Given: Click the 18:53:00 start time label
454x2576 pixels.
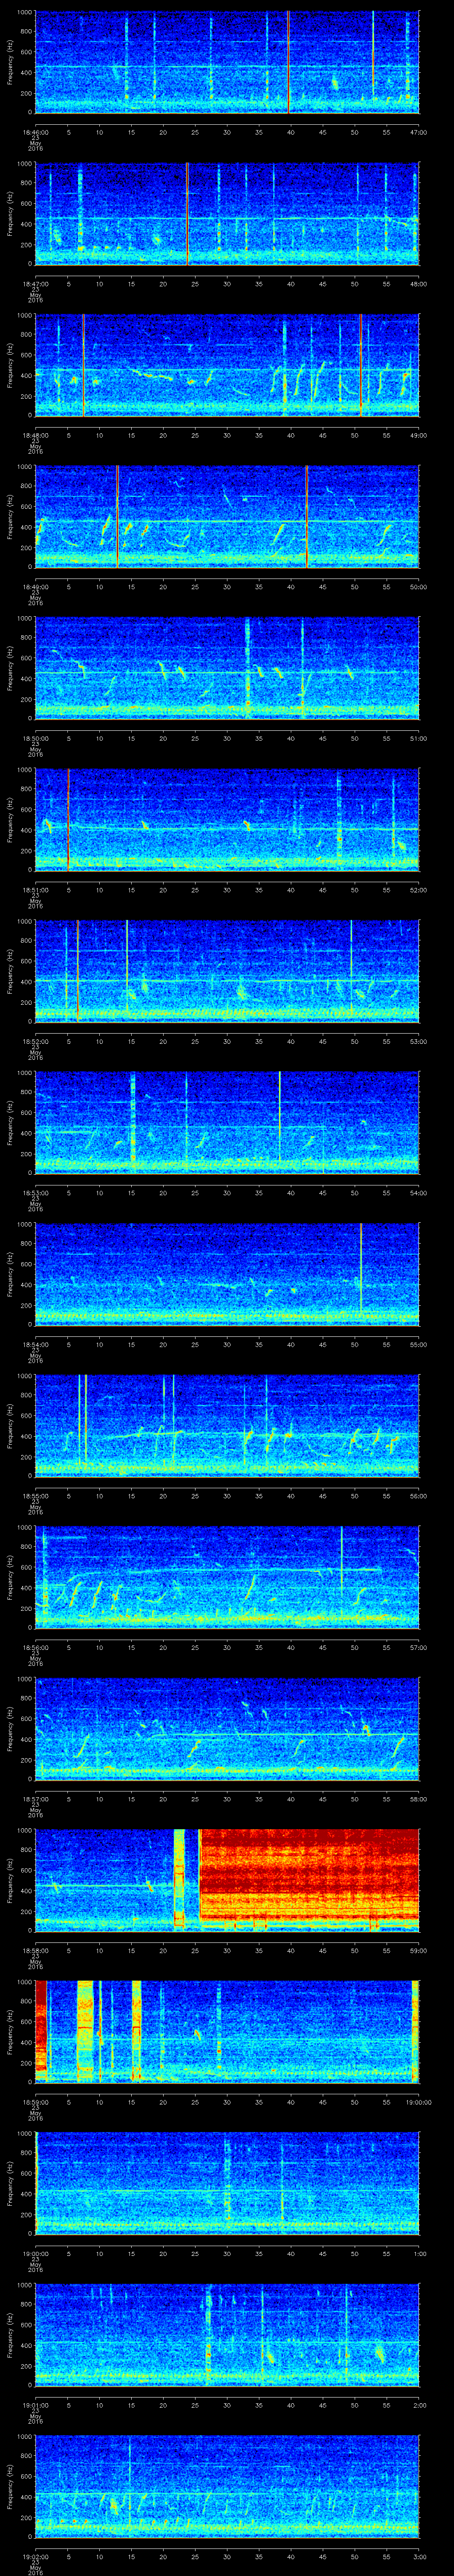Looking at the screenshot, I should (x=36, y=1193).
